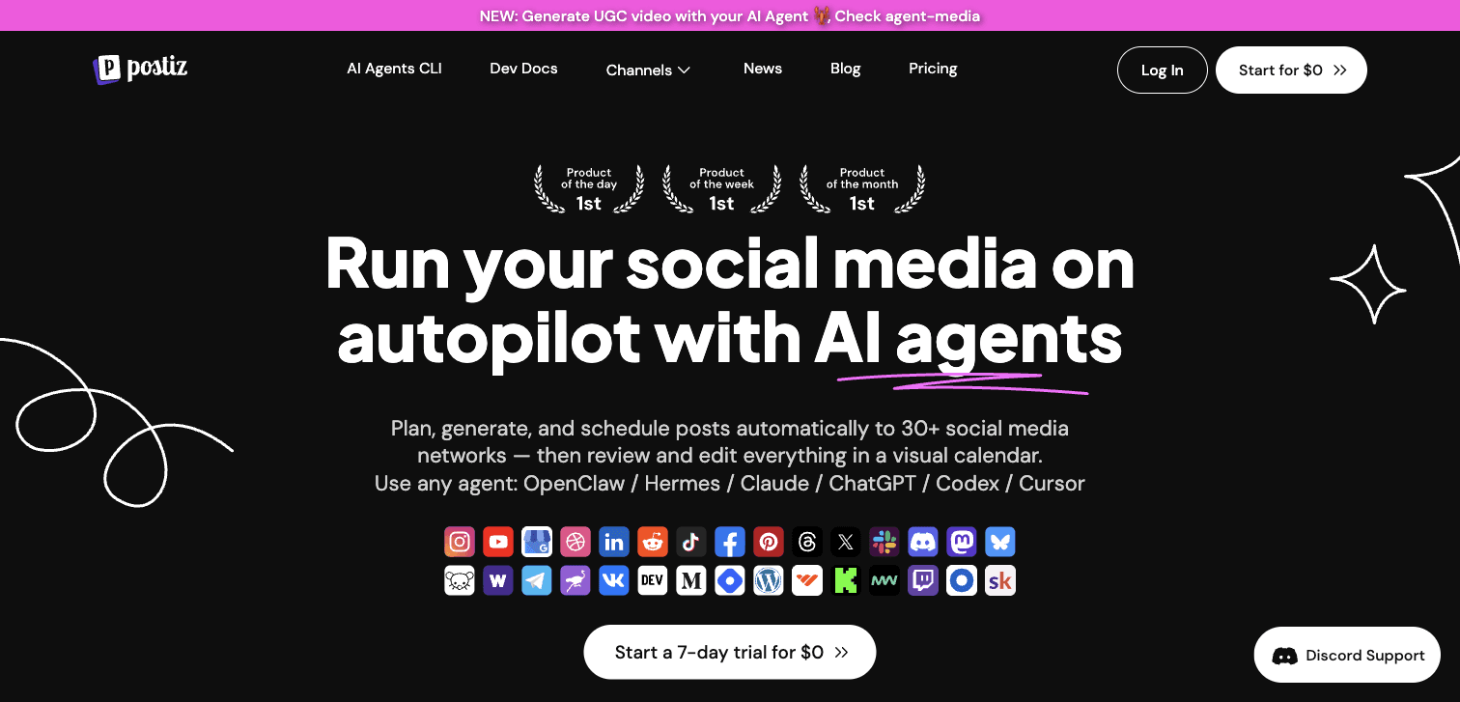The height and width of the screenshot is (702, 1460).
Task: Select the Hashnode blue diamond icon
Action: 730,580
